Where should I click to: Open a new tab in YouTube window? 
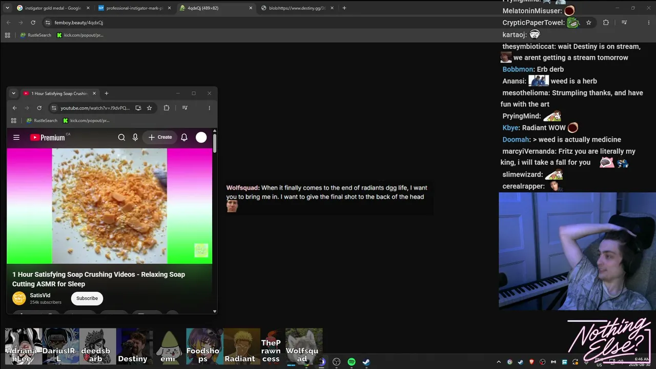coord(107,93)
